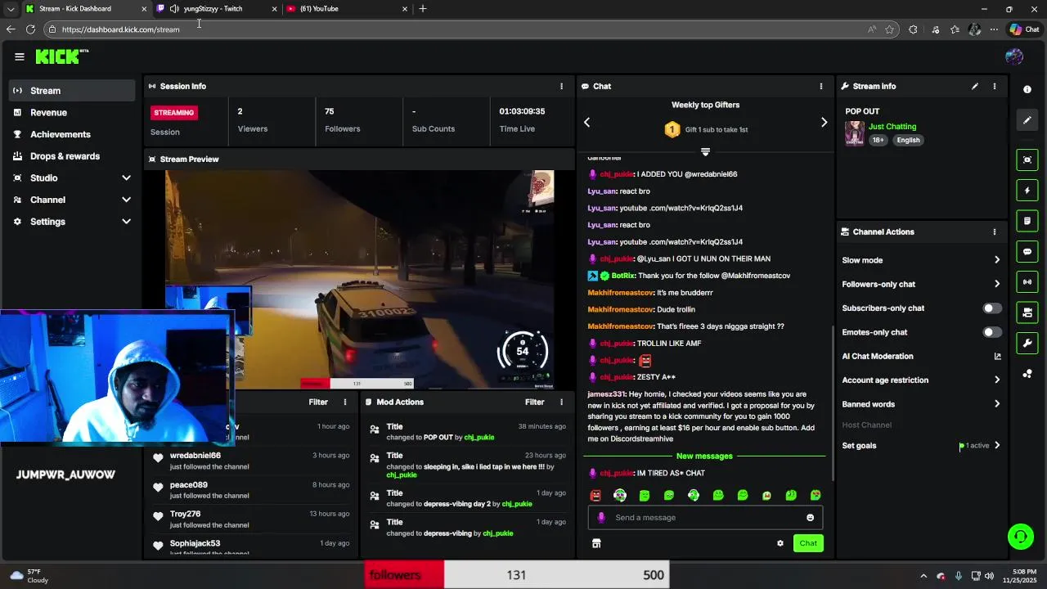Go to next gifter with the right arrow
Screen dimensions: 1047x589
[x=824, y=122]
